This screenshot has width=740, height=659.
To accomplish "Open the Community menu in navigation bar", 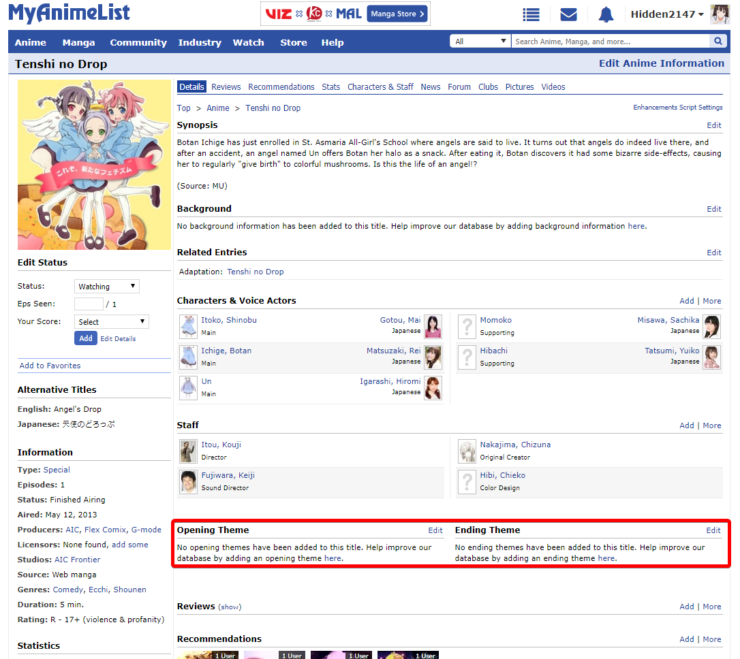I will click(138, 42).
